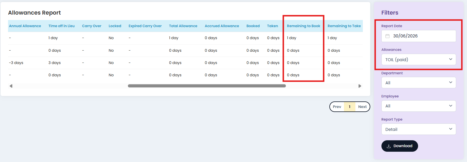Click the download icon on Download button

point(389,146)
